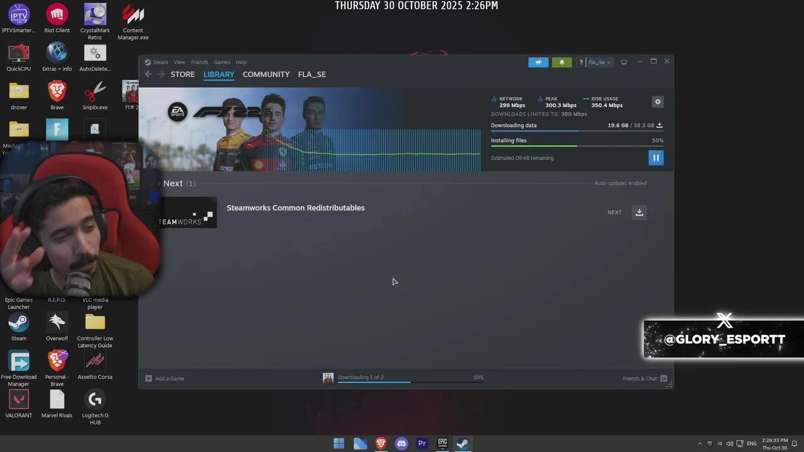Screen dimensions: 804x452
Task: Go forward with Steam's forward arrow
Action: click(x=161, y=74)
